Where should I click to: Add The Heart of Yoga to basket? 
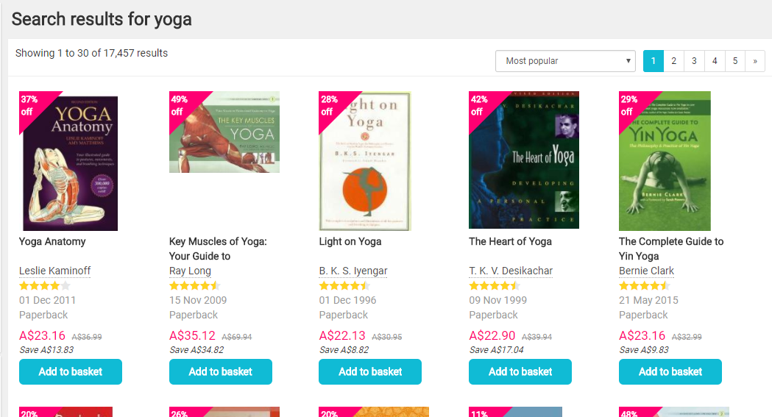[x=520, y=371]
